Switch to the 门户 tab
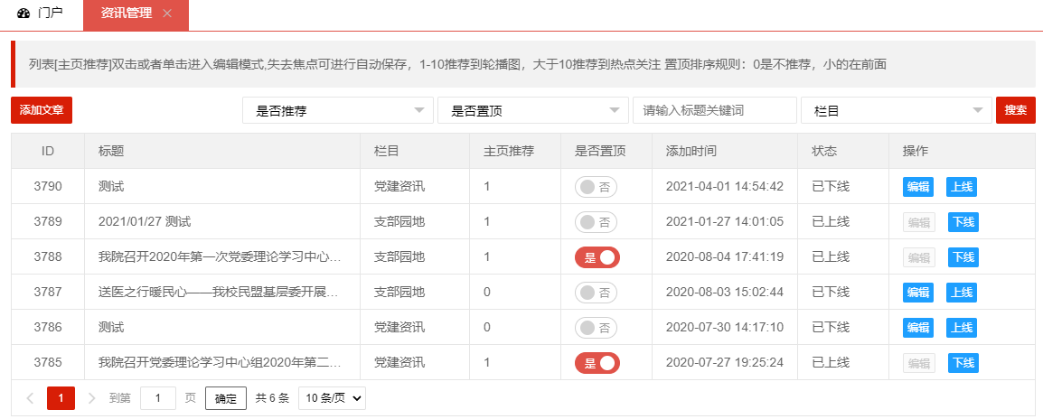1043x419 pixels. [41, 14]
